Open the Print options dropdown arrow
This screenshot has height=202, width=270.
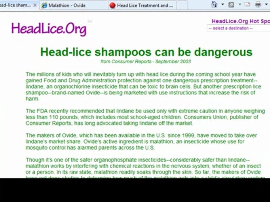coord(266,4)
